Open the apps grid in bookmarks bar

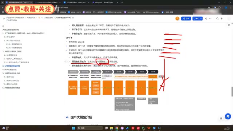[x=3, y=12]
